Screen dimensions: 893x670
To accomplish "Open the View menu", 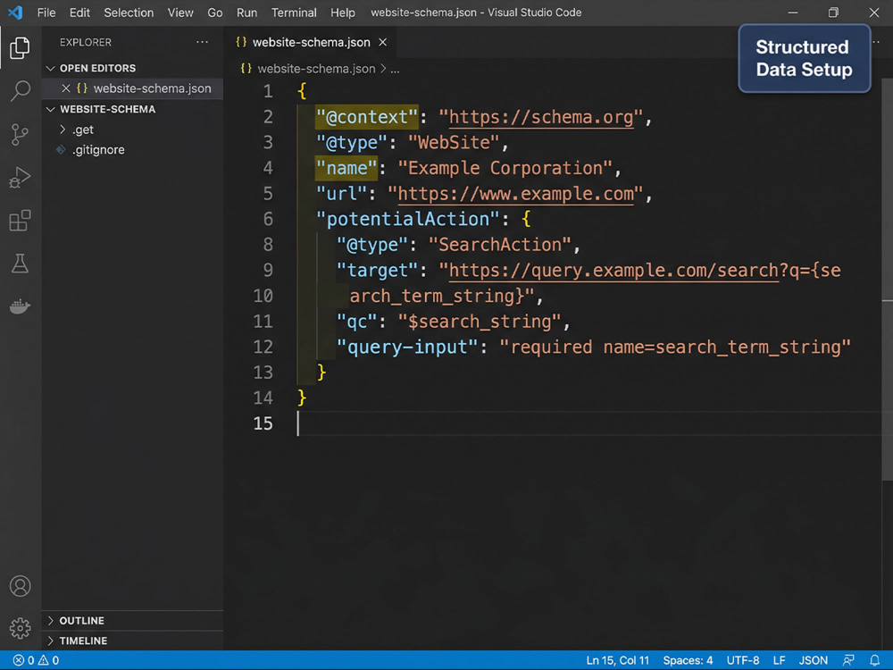I will tap(180, 13).
